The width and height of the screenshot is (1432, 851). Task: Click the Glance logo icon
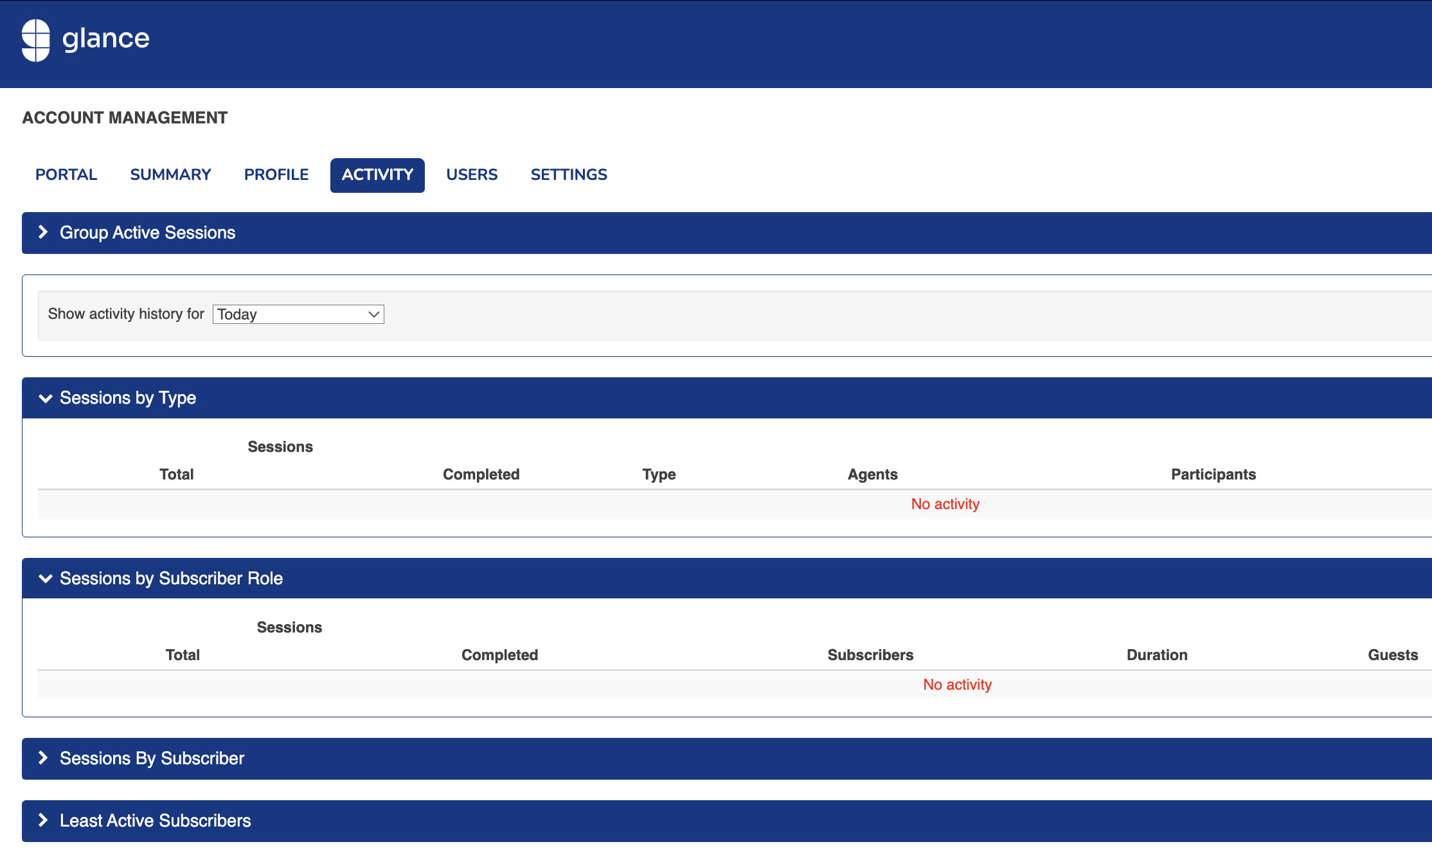tap(36, 40)
